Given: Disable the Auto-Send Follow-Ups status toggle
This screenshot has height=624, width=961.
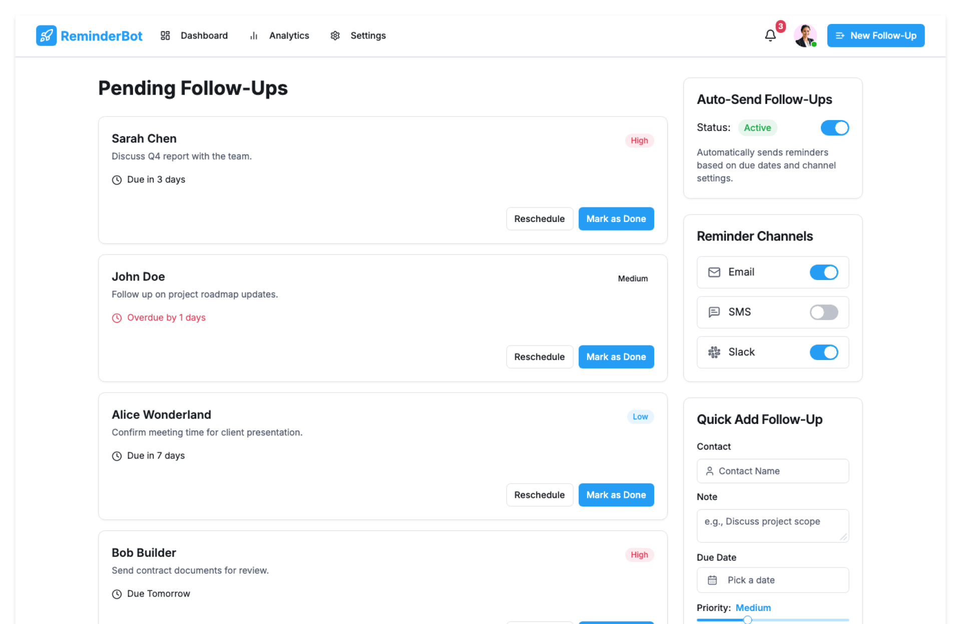Looking at the screenshot, I should tap(834, 128).
